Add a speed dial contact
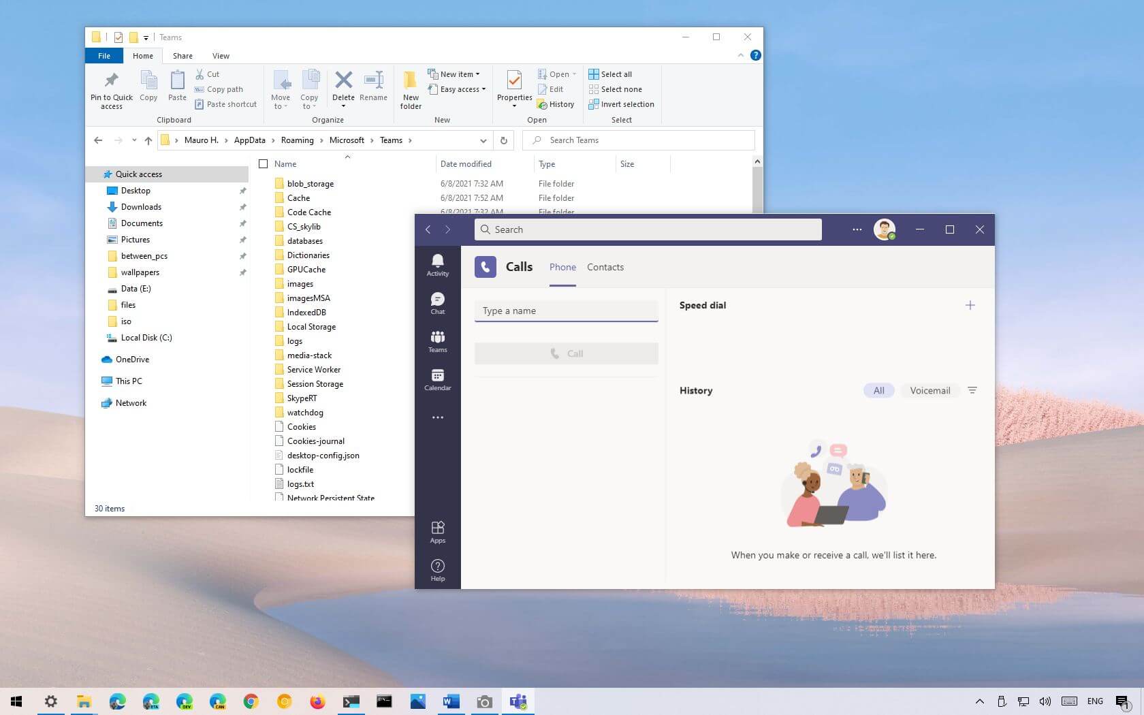 970,305
